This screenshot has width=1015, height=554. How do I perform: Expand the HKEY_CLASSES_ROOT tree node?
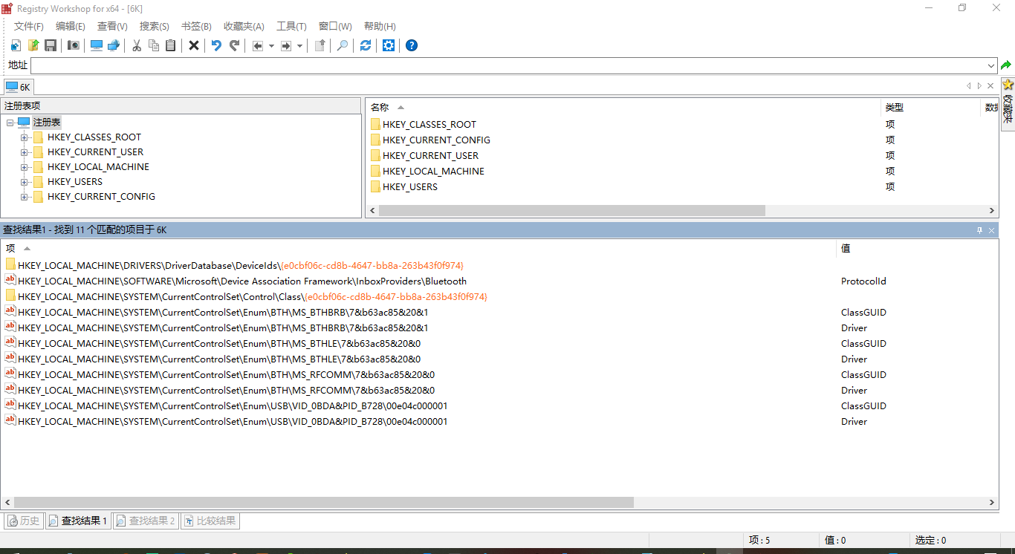point(25,137)
